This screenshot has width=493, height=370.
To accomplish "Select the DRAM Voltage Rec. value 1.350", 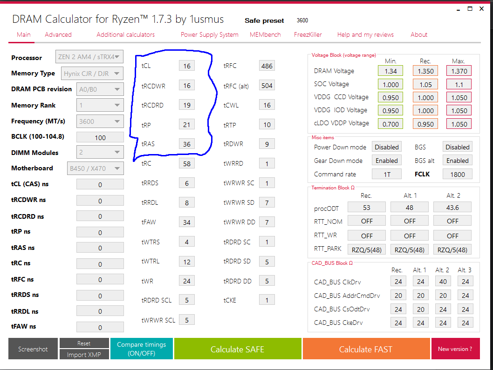I will (x=425, y=71).
